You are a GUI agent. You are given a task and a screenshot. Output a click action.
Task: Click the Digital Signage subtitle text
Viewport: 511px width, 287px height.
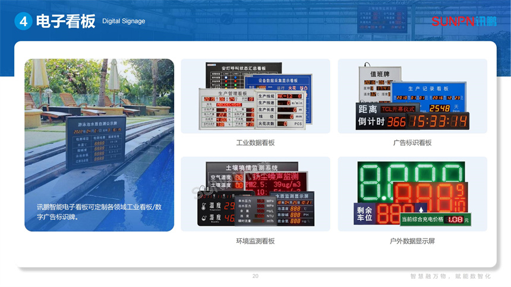pos(124,21)
